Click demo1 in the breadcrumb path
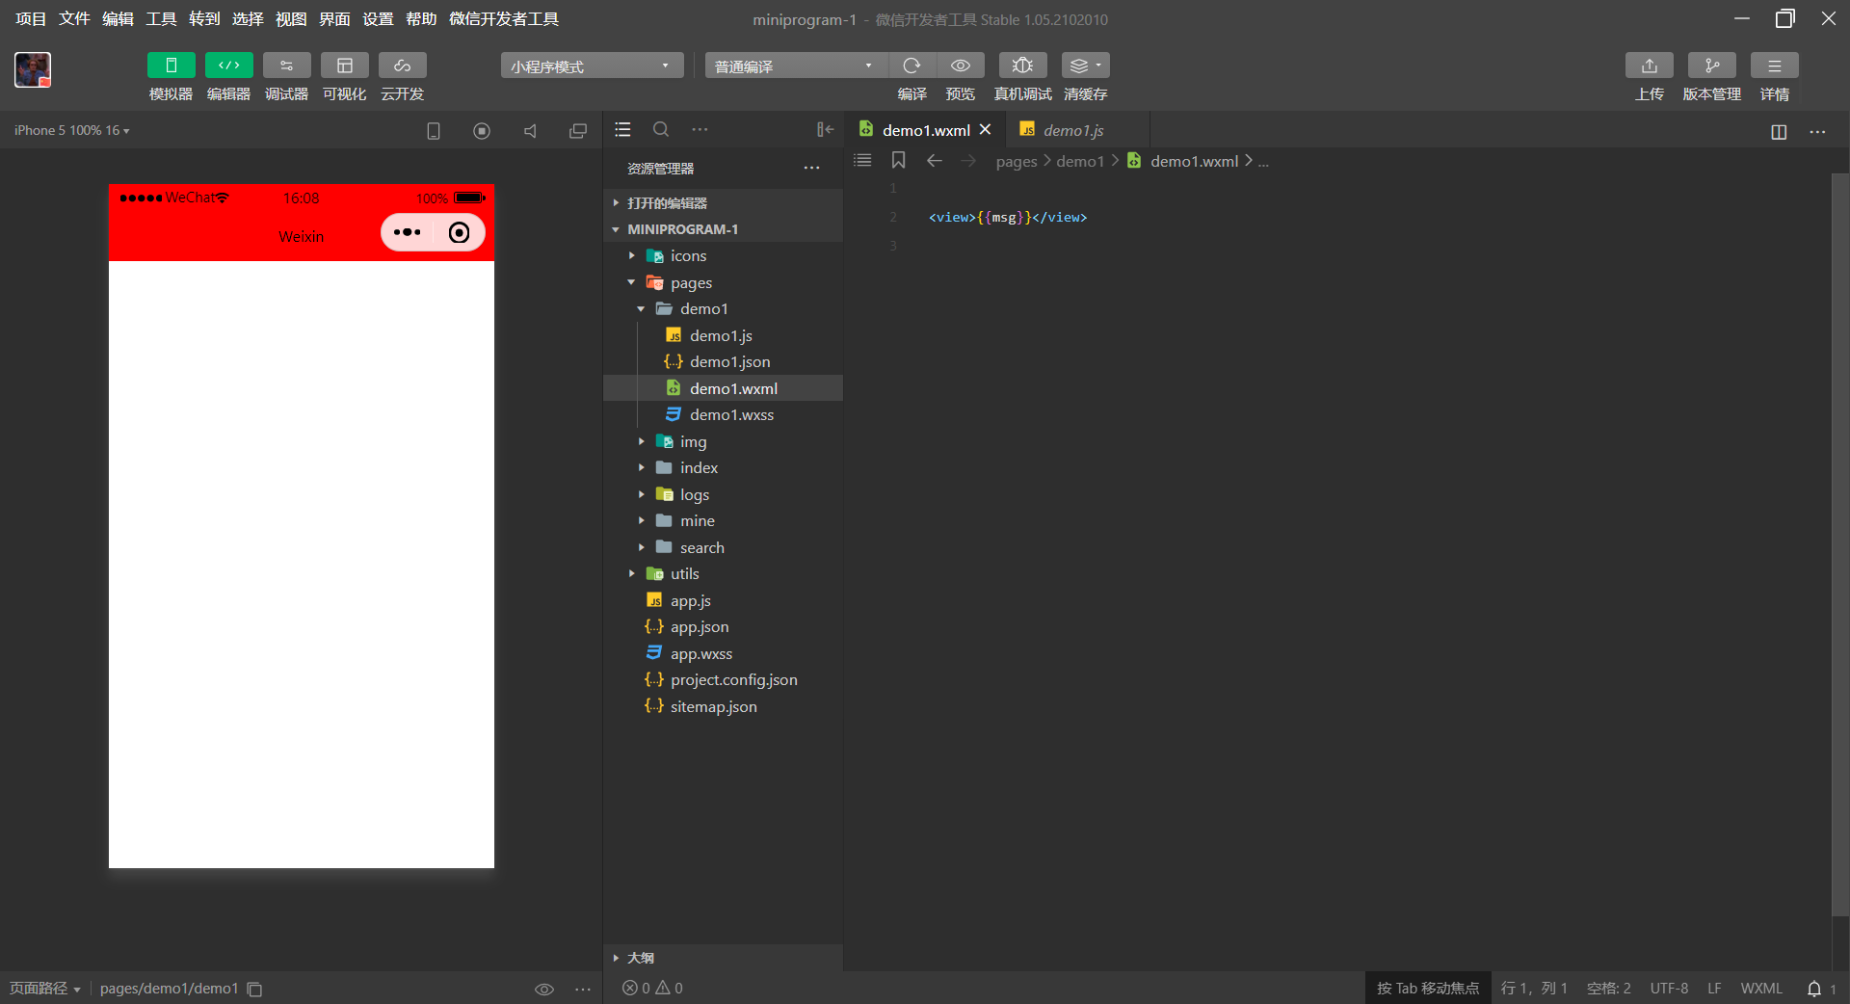 1080,161
